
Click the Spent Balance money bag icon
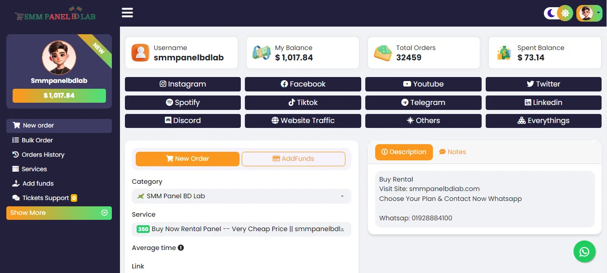(x=504, y=53)
